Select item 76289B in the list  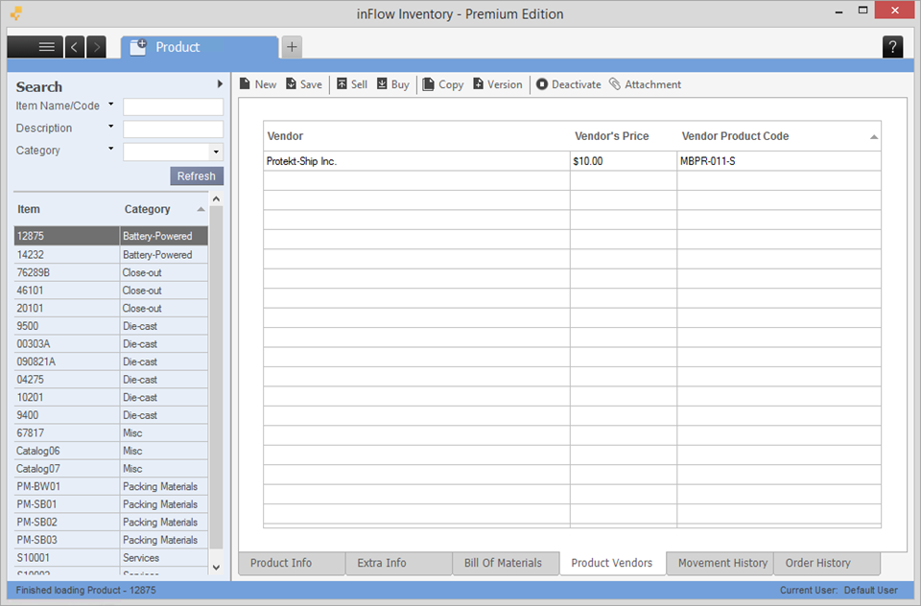111,272
